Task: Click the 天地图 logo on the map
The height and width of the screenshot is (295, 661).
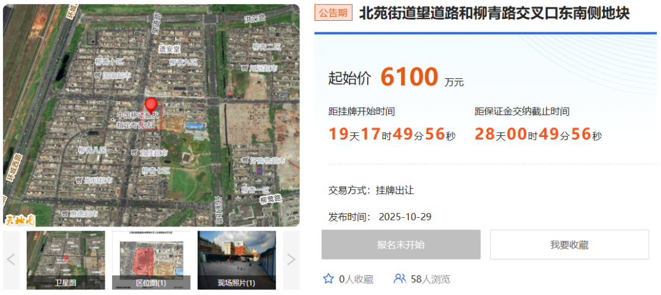Action: 20,220
